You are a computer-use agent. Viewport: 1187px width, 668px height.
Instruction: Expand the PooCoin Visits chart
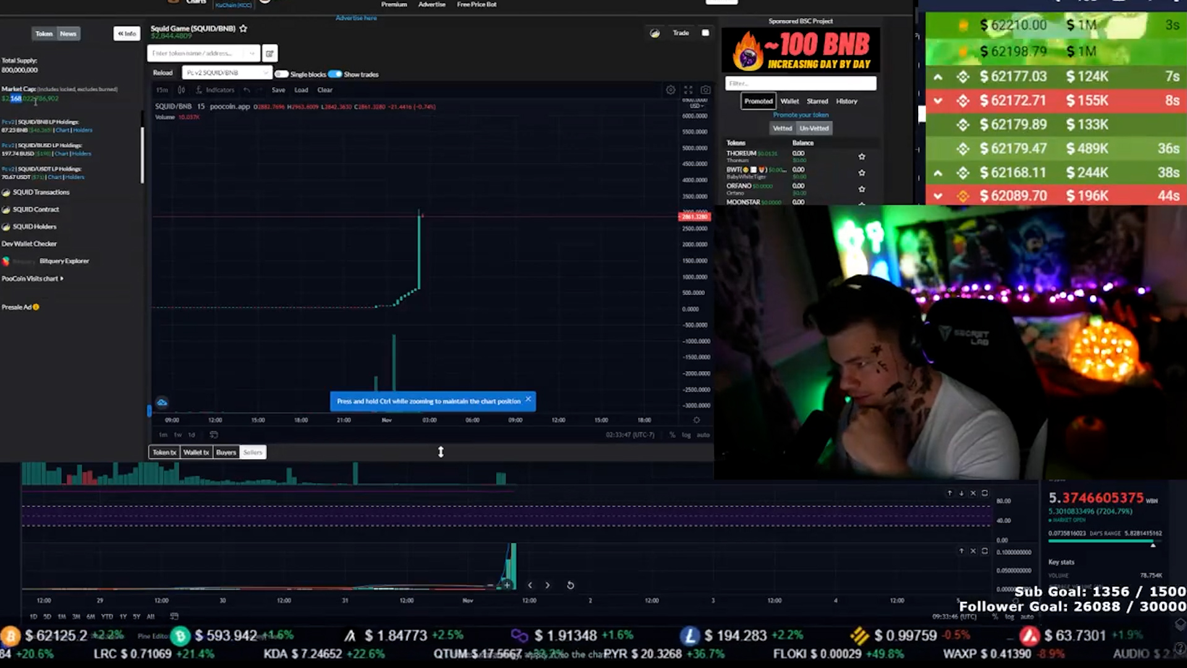(32, 278)
